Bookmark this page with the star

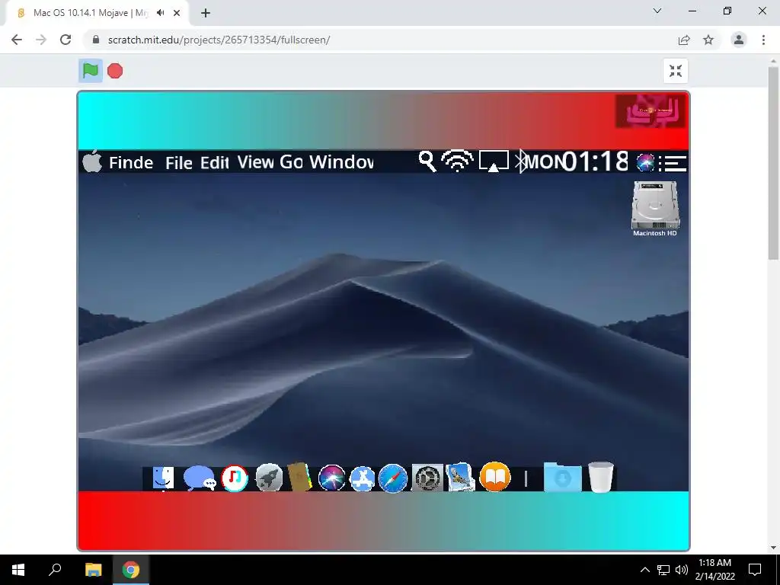pyautogui.click(x=708, y=40)
